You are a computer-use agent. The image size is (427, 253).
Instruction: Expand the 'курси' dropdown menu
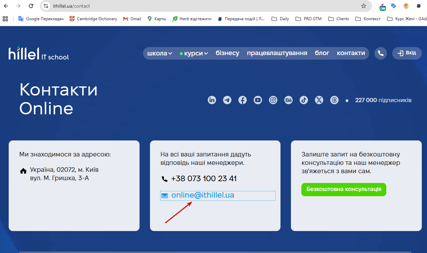coord(194,53)
